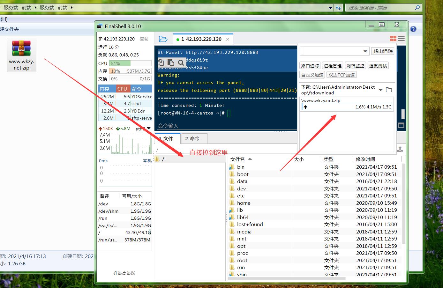The image size is (443, 288).
Task: Click the upload icon beside the path bar
Action: pos(400,149)
